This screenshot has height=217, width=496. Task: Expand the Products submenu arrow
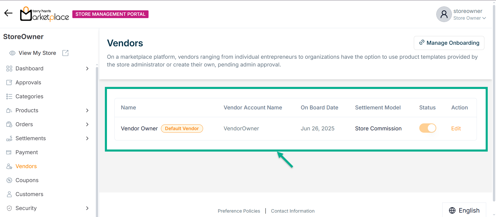(x=87, y=110)
